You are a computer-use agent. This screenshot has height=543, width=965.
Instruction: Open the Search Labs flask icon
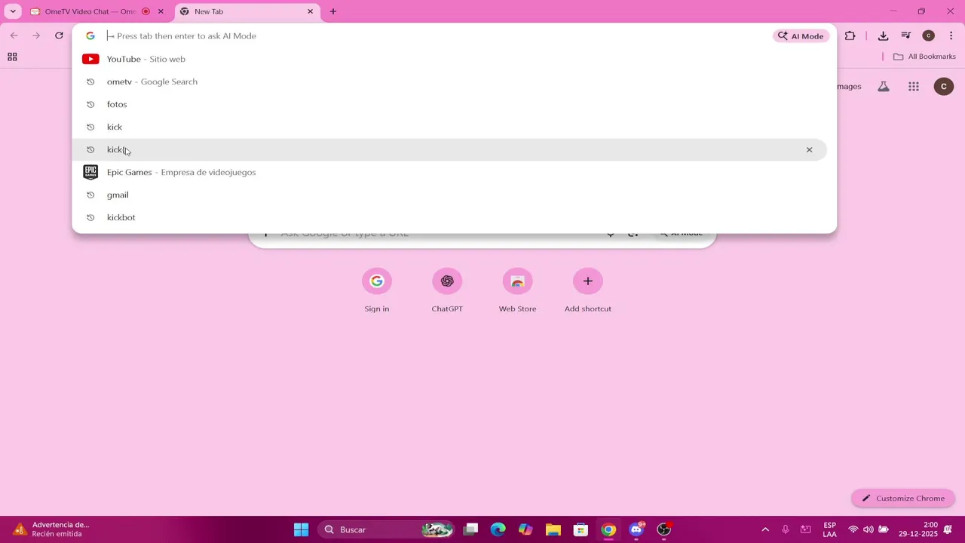point(884,87)
